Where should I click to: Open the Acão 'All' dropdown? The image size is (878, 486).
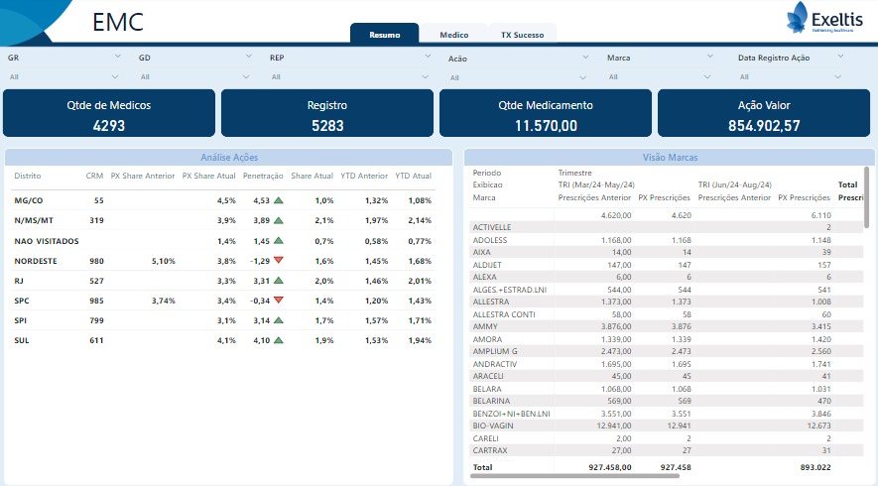[518, 77]
